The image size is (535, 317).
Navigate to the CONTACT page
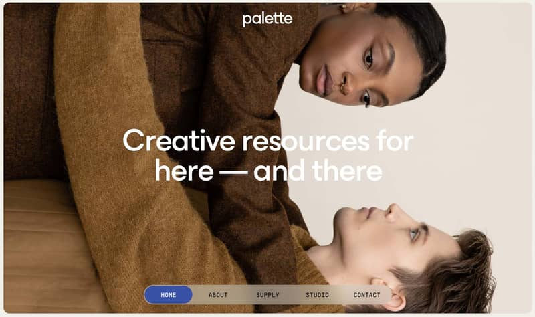pos(366,295)
